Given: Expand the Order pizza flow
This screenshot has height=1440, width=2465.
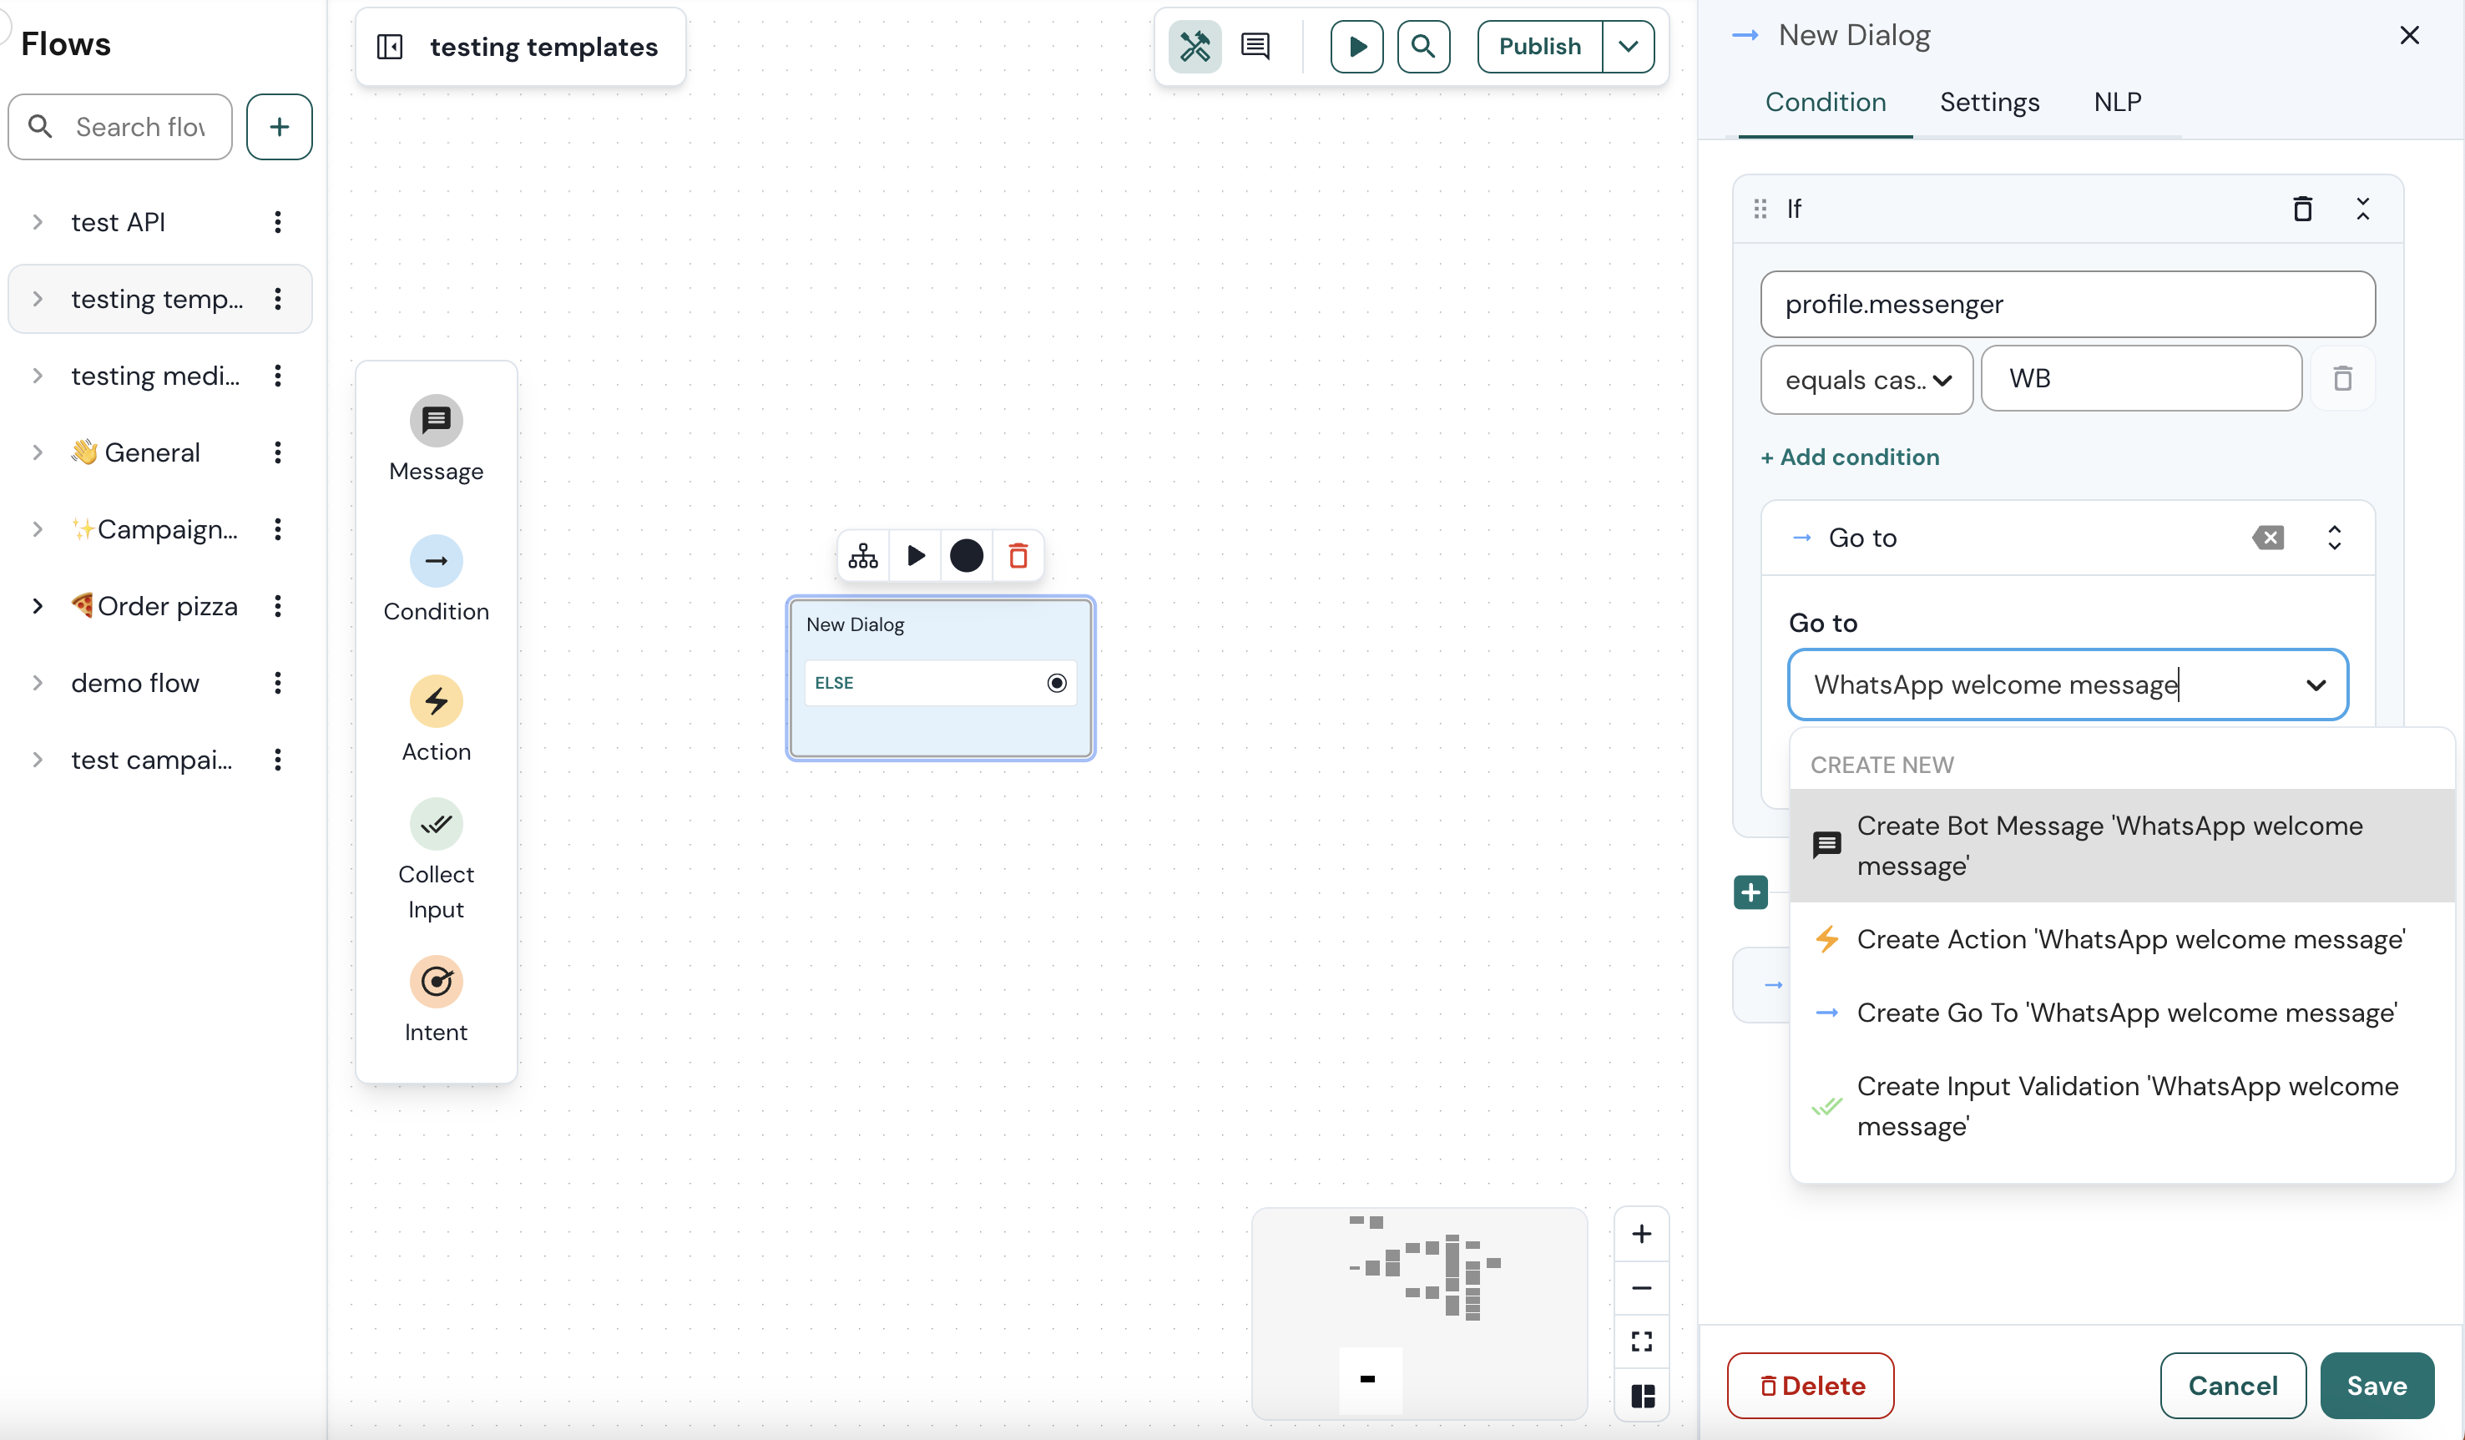Looking at the screenshot, I should (38, 605).
